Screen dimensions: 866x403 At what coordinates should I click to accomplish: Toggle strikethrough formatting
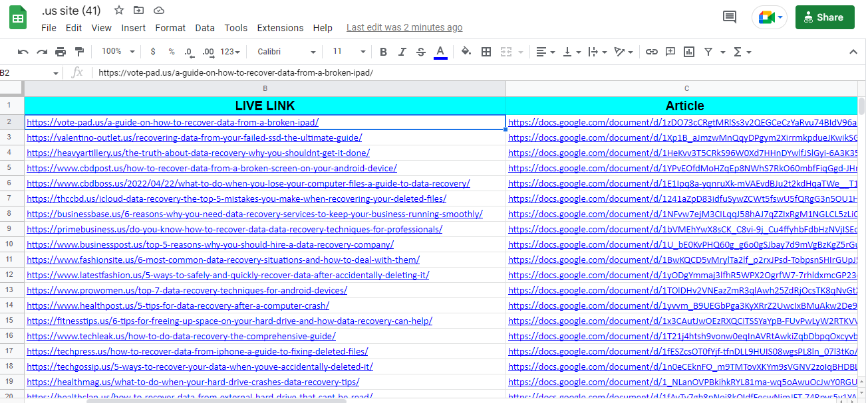tap(421, 51)
